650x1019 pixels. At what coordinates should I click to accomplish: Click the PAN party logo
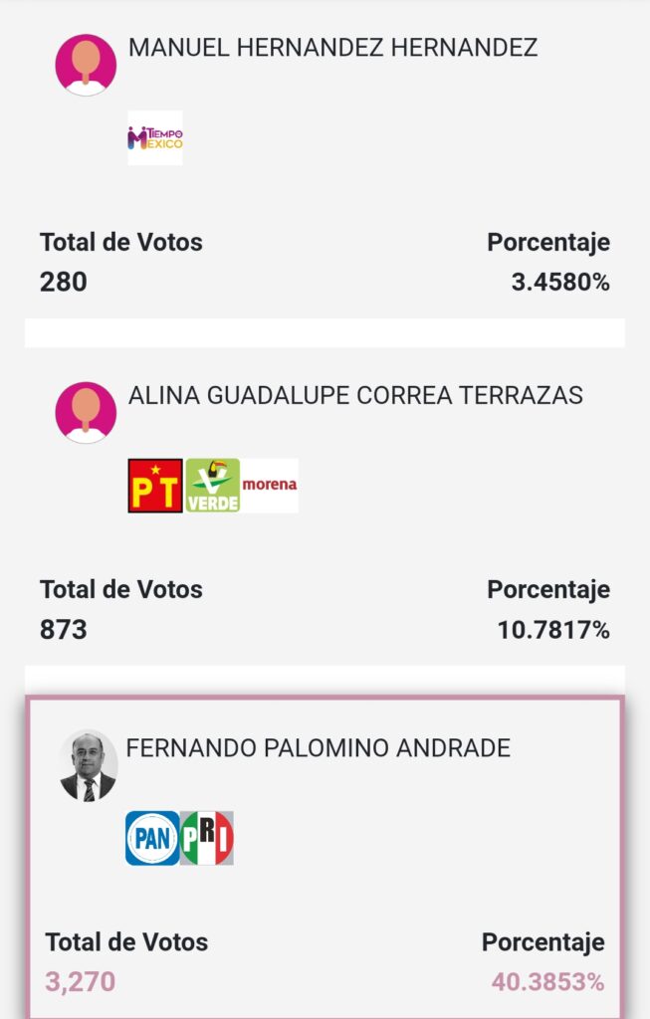click(152, 838)
